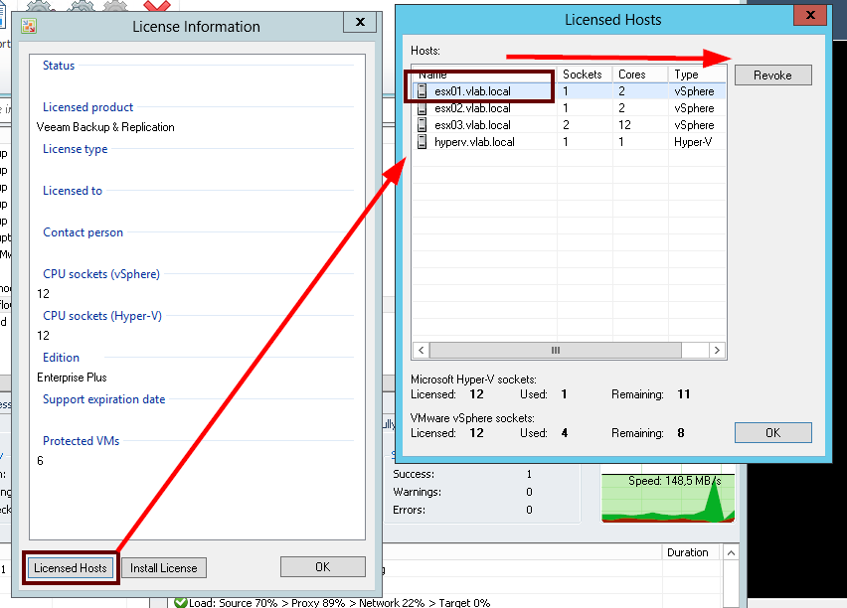
Task: Sort hosts by the Sockets column header
Action: (583, 74)
